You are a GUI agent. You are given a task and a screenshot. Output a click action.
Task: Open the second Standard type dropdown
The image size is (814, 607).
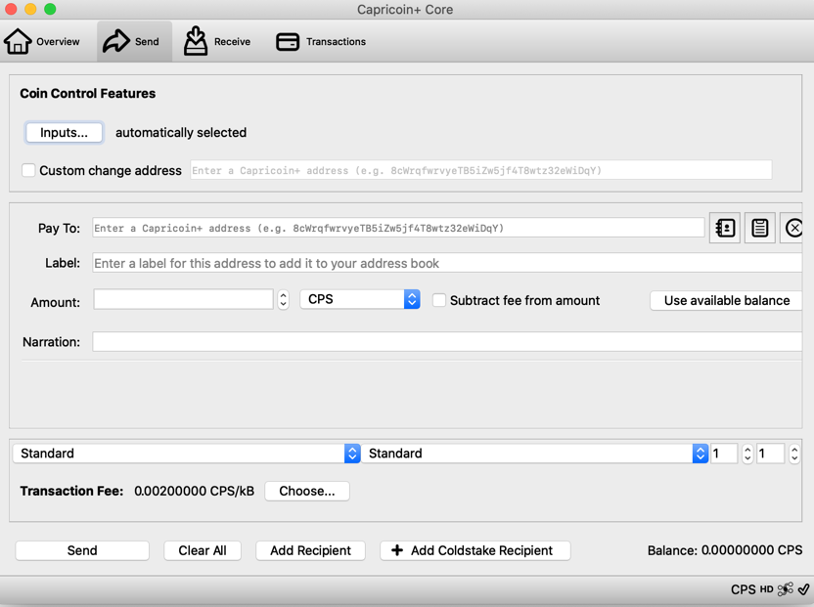[x=535, y=454]
